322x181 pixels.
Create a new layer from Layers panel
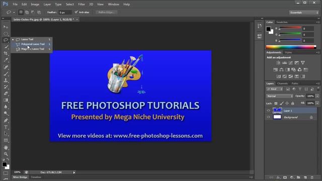coord(305,177)
